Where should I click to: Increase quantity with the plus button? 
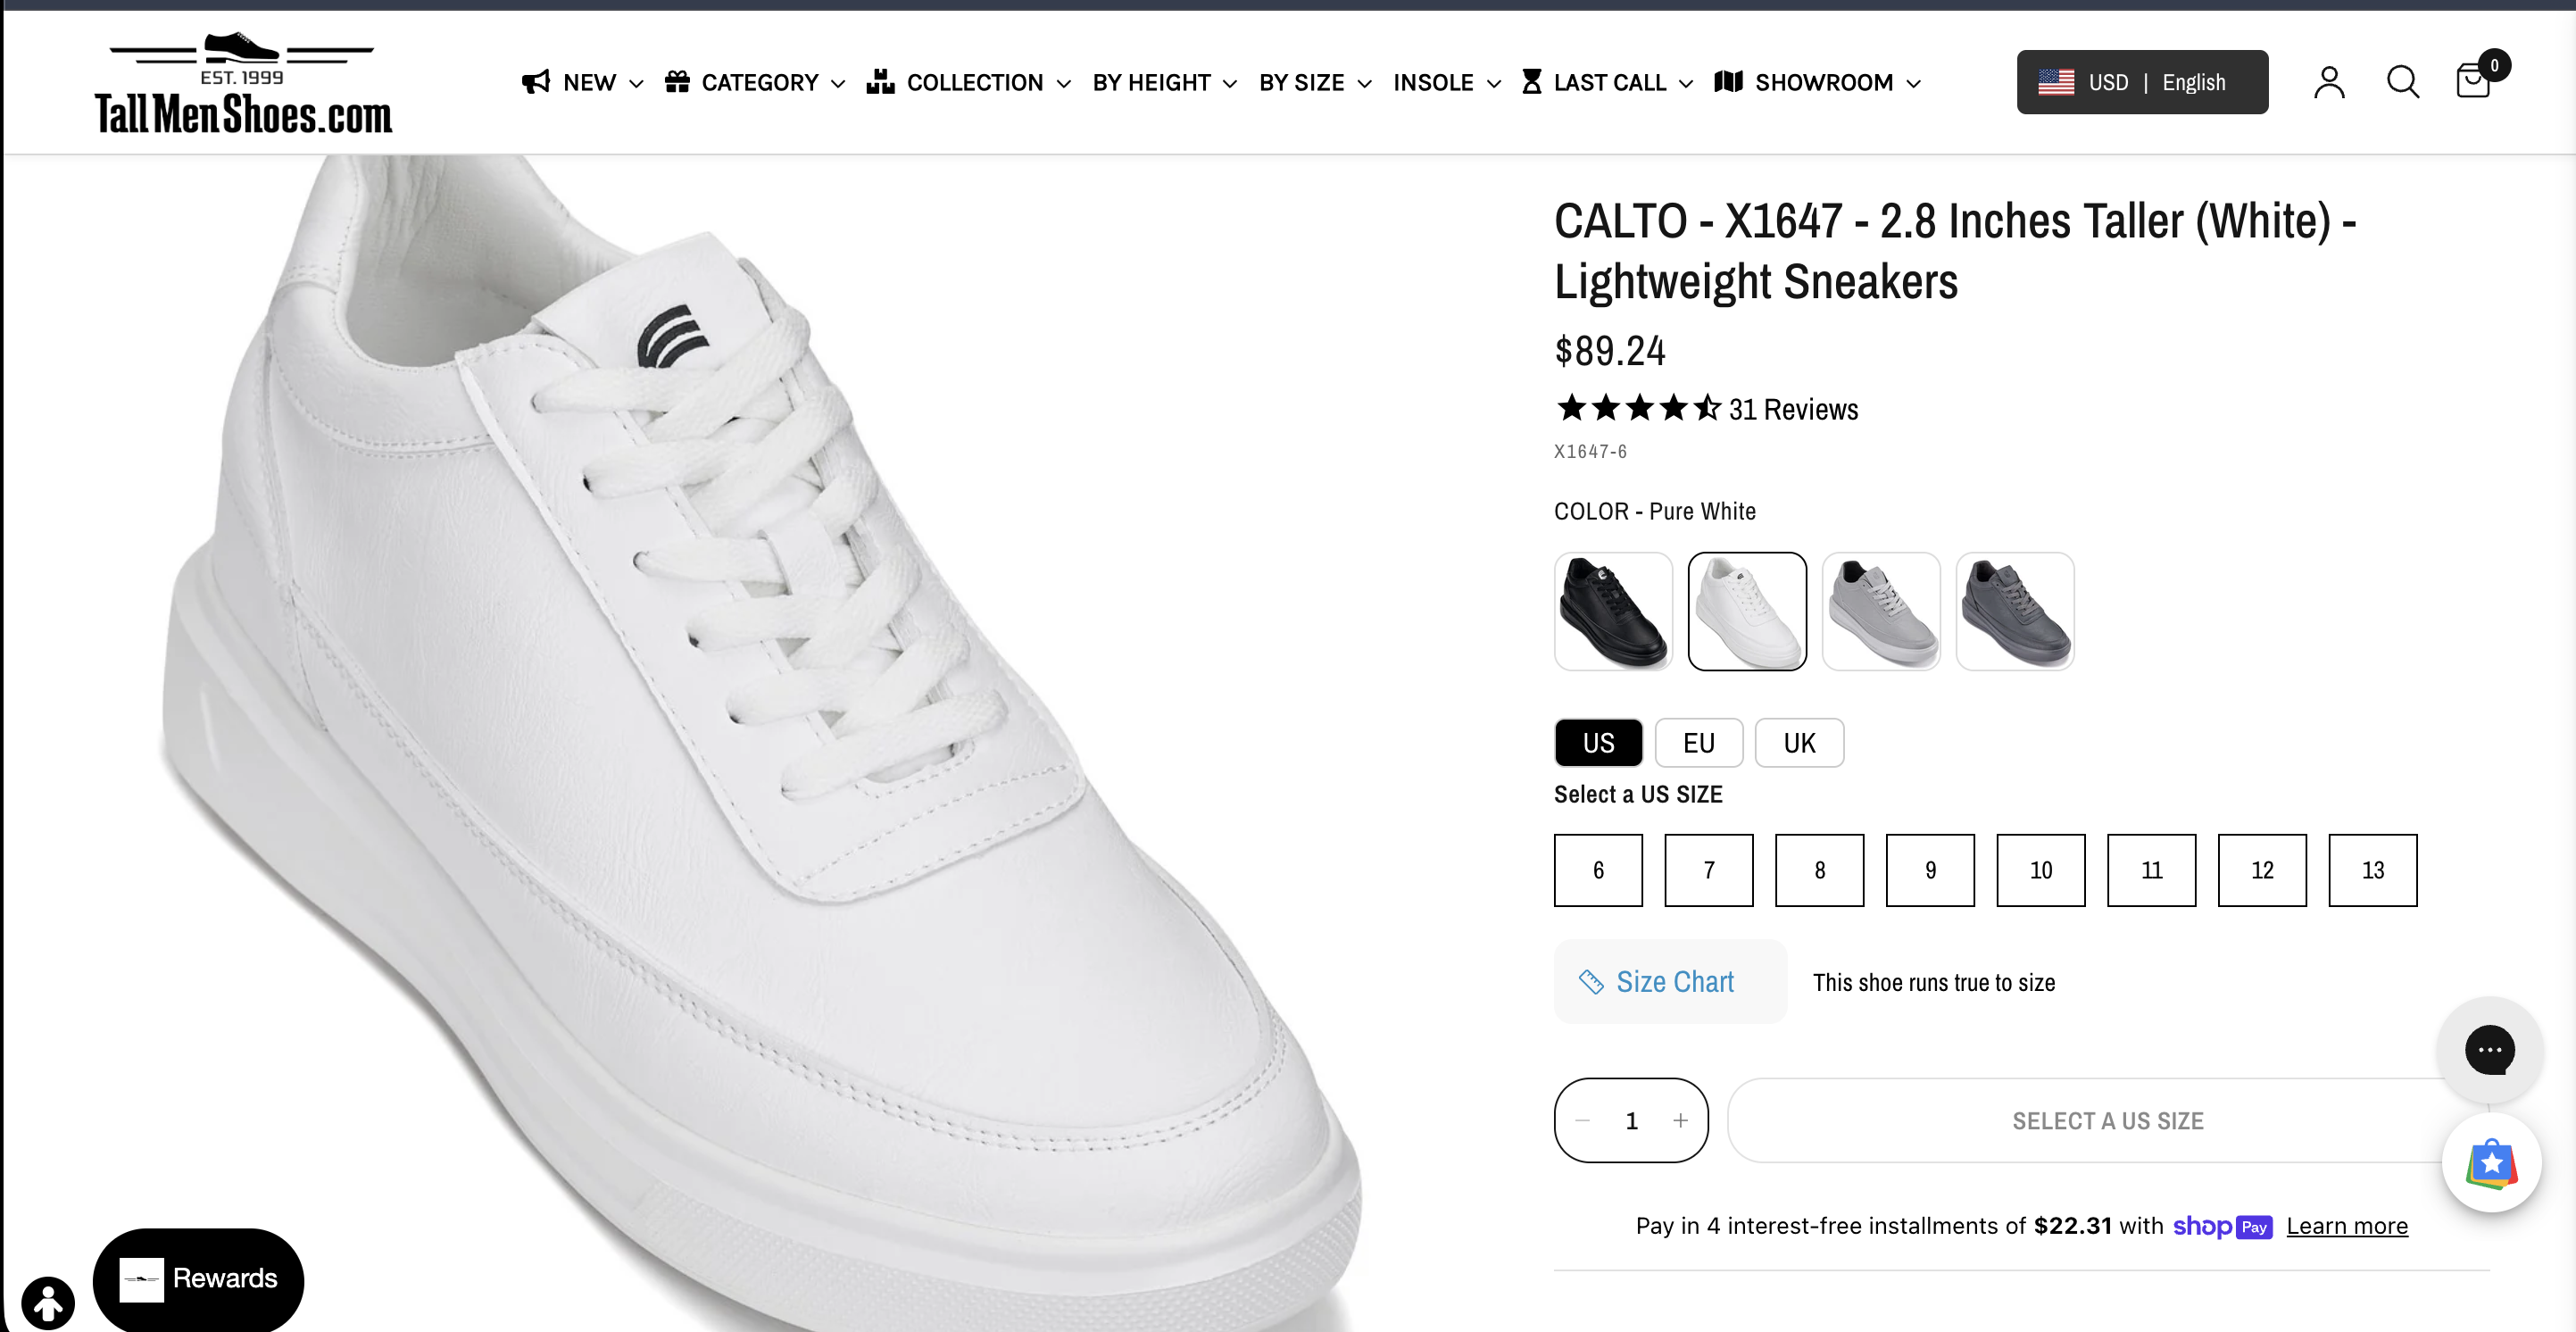(x=1680, y=1120)
